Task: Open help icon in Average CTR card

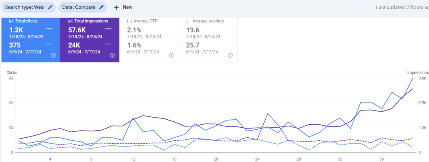Action: (x=171, y=55)
